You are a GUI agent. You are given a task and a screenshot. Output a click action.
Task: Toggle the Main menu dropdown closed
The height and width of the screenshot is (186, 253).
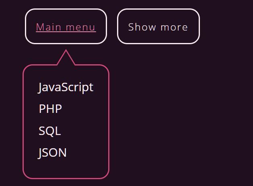(x=66, y=26)
